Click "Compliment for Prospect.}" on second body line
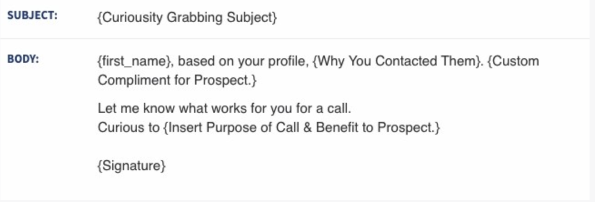This screenshot has width=595, height=202. pyautogui.click(x=177, y=80)
